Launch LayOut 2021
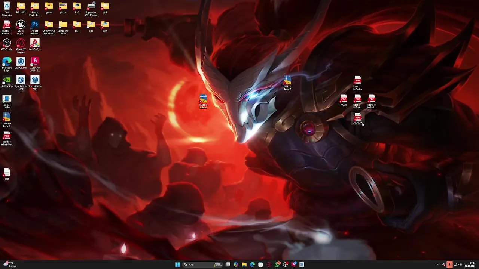 point(21,63)
